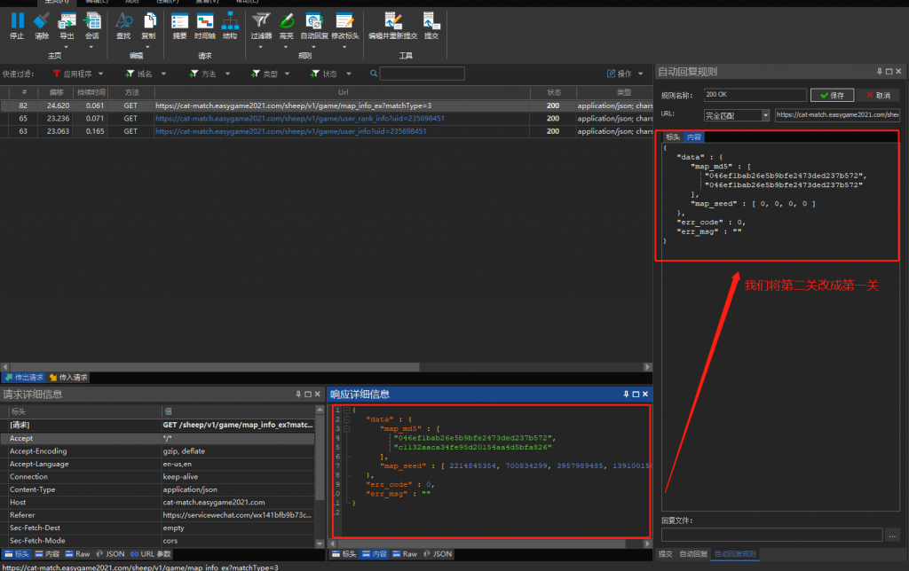This screenshot has width=909, height=571.
Task: Open the 完全匹配 URL match dropdown
Action: point(765,115)
